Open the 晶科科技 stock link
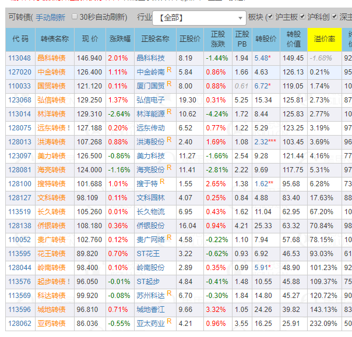Image resolution: width=352 pixels, height=337 pixels. tap(150, 58)
